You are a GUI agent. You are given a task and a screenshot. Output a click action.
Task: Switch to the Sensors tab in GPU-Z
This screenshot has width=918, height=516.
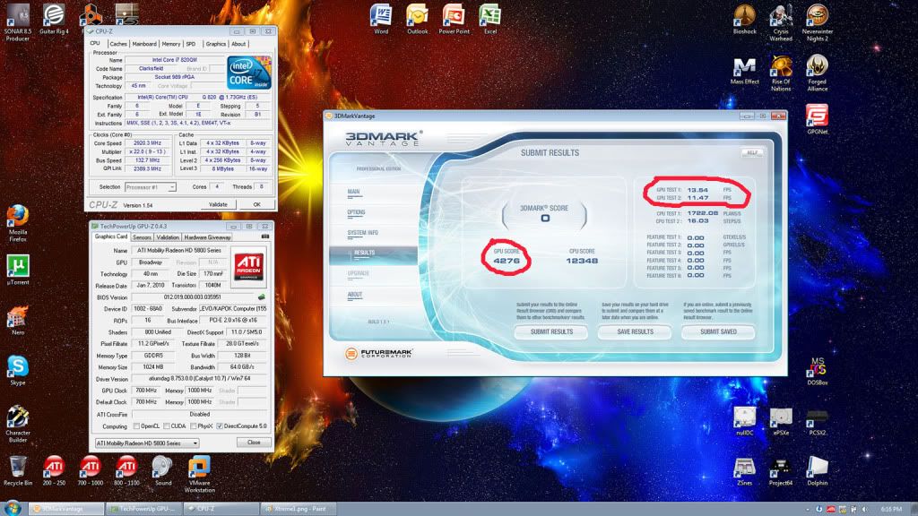click(142, 237)
